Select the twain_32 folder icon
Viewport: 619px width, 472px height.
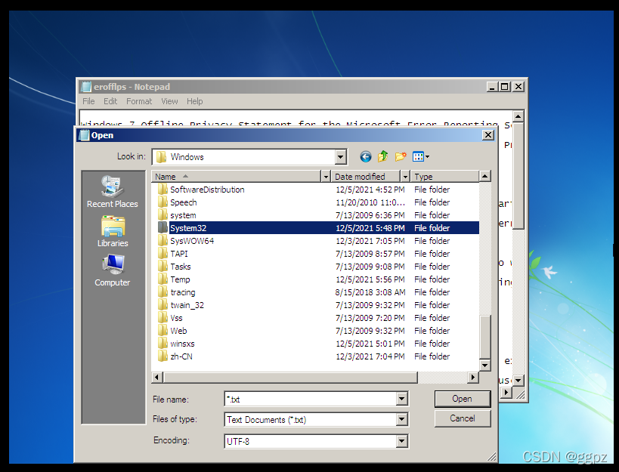click(162, 305)
